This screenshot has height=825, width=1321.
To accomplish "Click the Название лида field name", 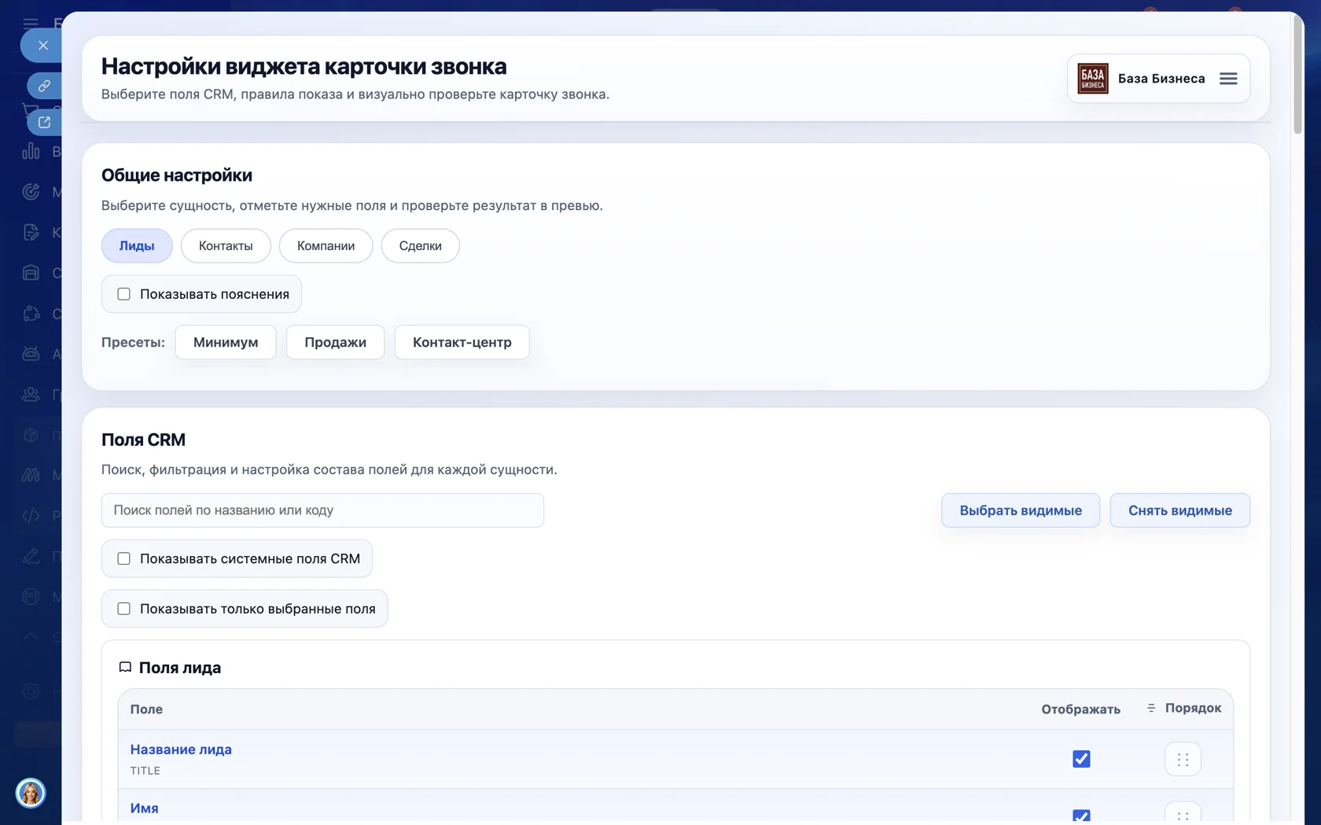I will tap(181, 749).
